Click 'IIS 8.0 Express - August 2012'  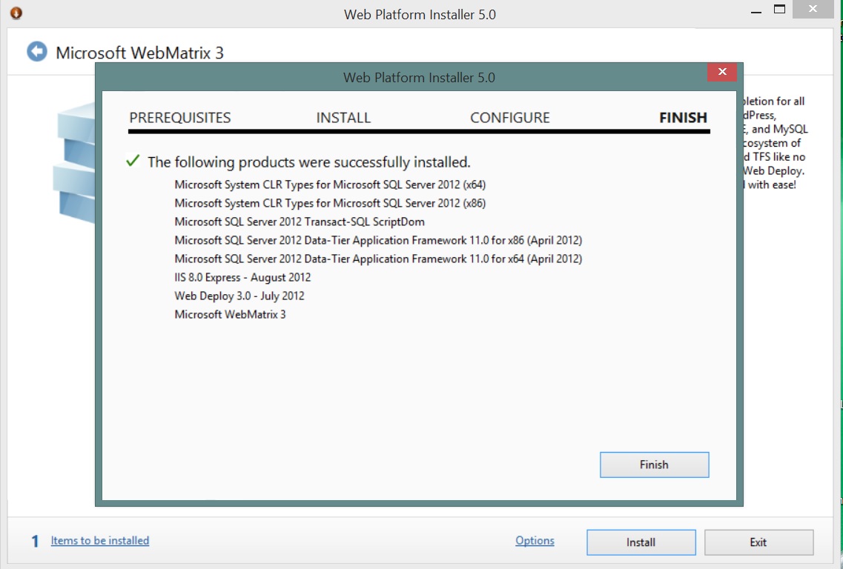pos(242,277)
